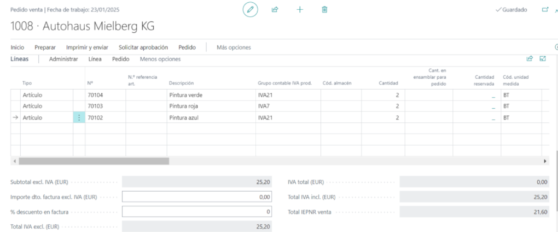
Task: Open Administrar in Líneas toolbar
Action: tap(63, 60)
